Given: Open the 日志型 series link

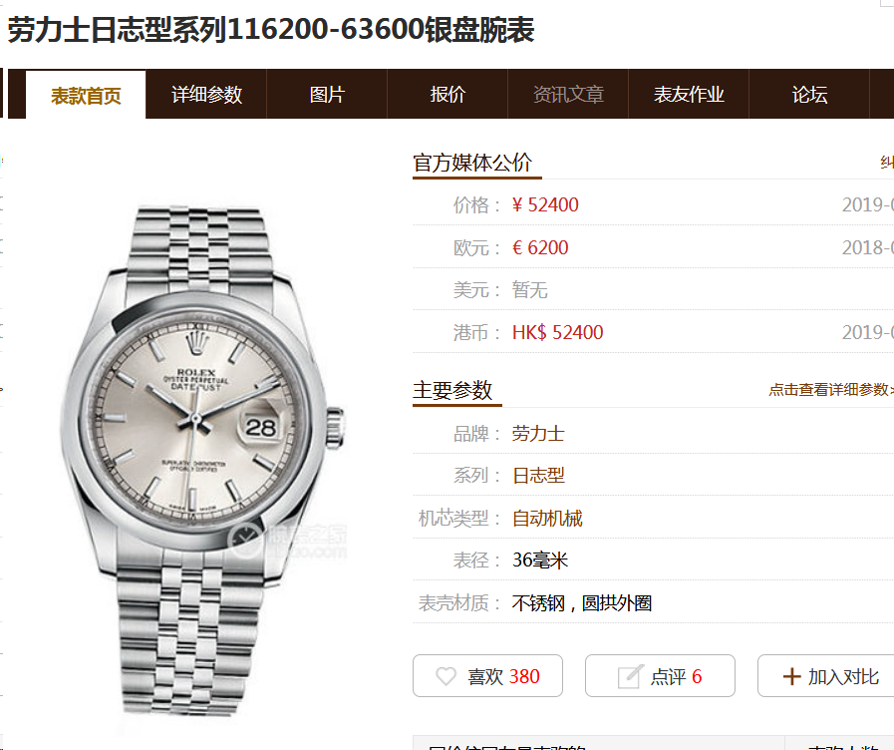Looking at the screenshot, I should click(x=538, y=475).
